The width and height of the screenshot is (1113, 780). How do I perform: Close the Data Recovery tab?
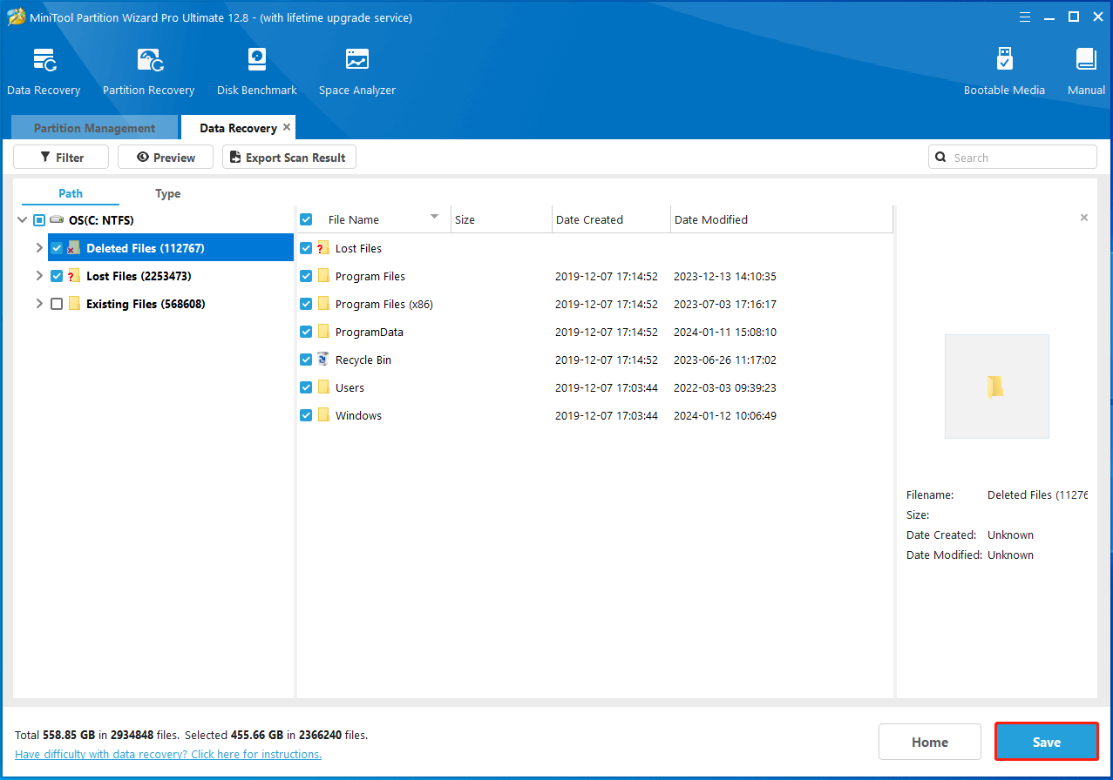coord(287,127)
